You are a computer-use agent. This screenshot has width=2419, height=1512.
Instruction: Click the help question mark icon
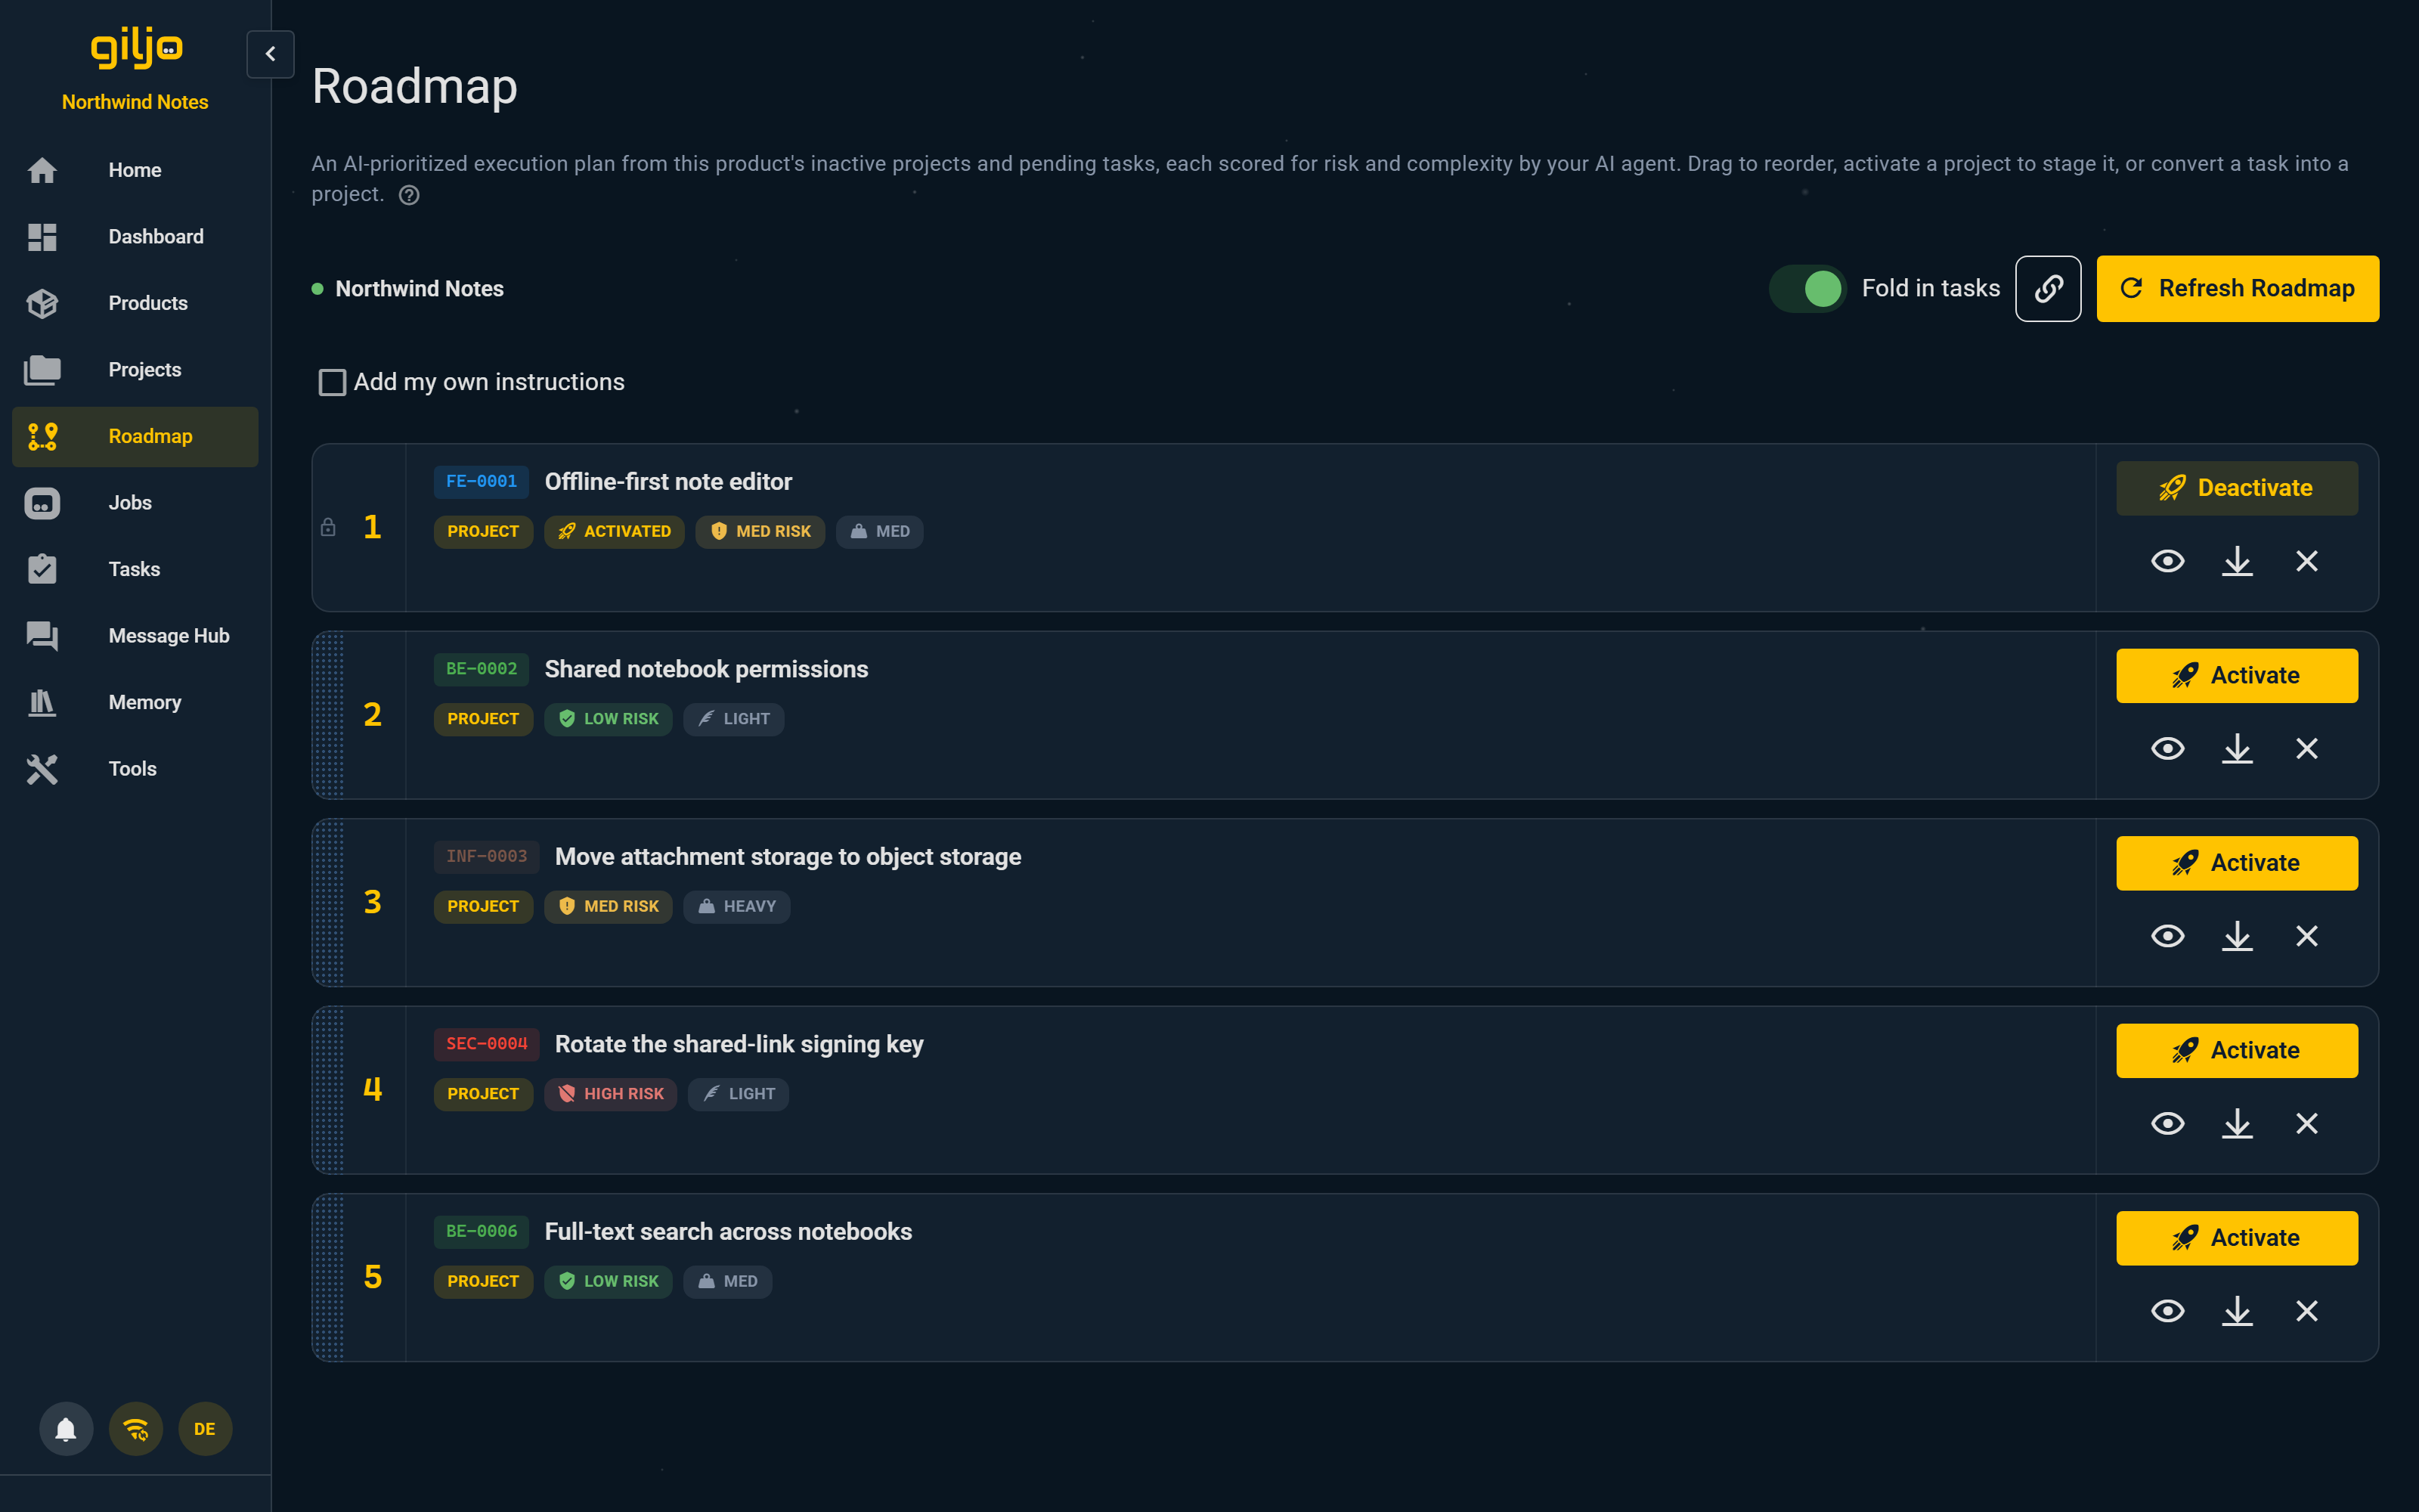(409, 195)
